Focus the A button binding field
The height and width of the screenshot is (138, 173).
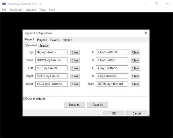pos(112,52)
